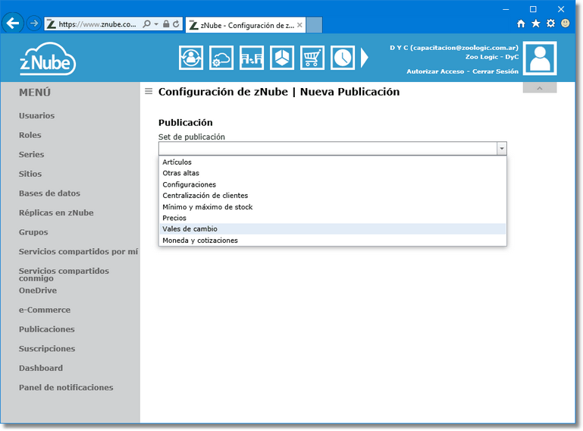
Task: Click the Autorizar Acceso link
Action: click(435, 71)
